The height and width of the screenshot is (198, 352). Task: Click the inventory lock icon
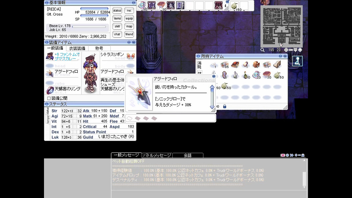pyautogui.click(x=224, y=106)
